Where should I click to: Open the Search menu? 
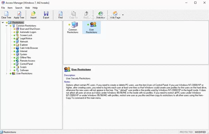click(x=19, y=8)
